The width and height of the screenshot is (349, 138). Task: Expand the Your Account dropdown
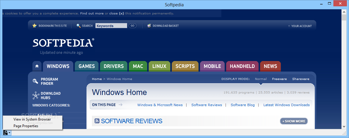click(300, 26)
